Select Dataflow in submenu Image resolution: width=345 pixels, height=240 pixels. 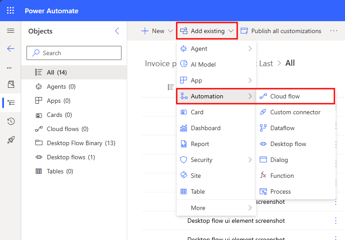coord(296,128)
